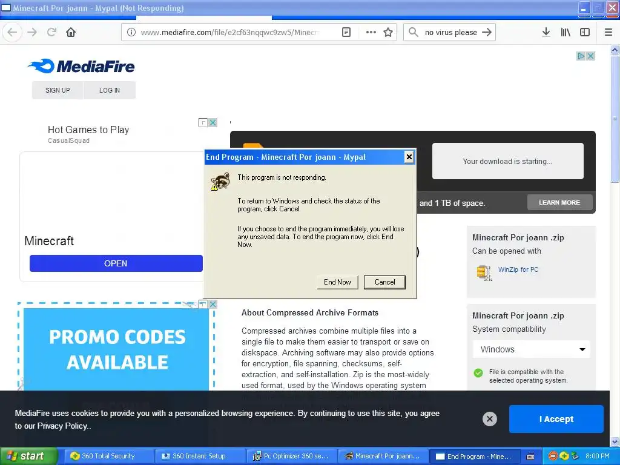Image resolution: width=620 pixels, height=465 pixels.
Task: Click the WinZip archive icon
Action: 484,272
